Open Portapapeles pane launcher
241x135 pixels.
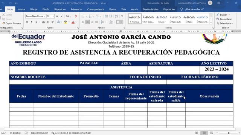pyautogui.click(x=22, y=28)
